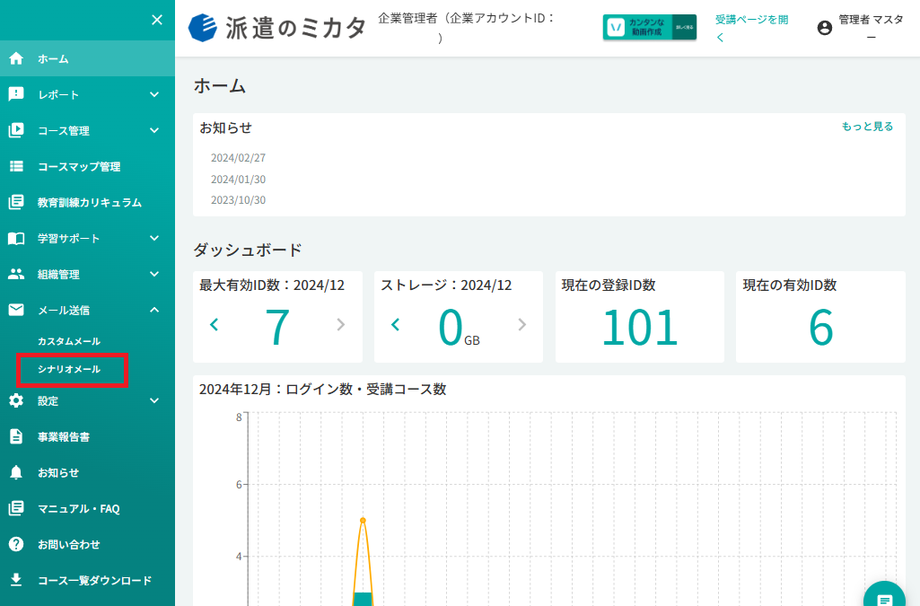Open お知らせ in the sidebar menu
Viewport: 920px width, 606px height.
(x=87, y=473)
